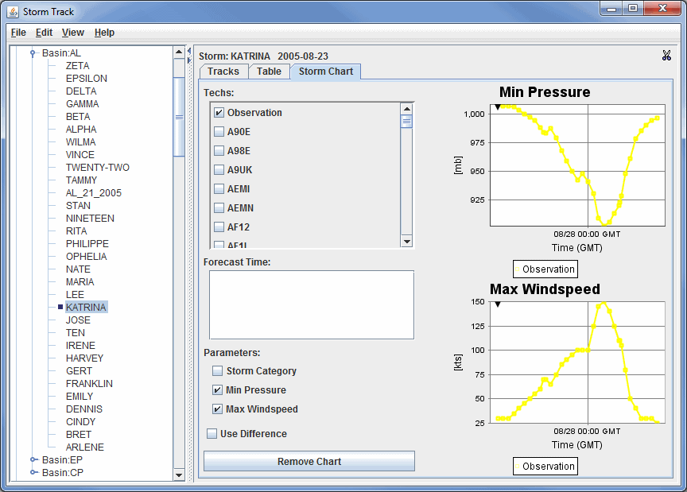This screenshot has width=687, height=492.
Task: Click the Techs list scroll up arrow
Action: (x=406, y=109)
